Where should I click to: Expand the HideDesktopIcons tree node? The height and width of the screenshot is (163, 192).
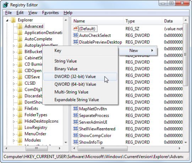[14, 122]
